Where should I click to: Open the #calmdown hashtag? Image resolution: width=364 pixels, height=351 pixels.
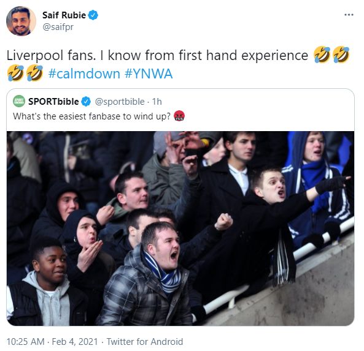click(84, 74)
